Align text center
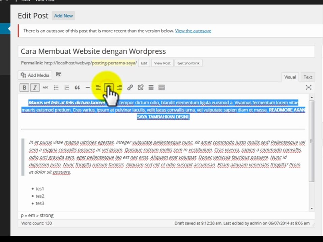The image size is (323, 242). click(109, 87)
